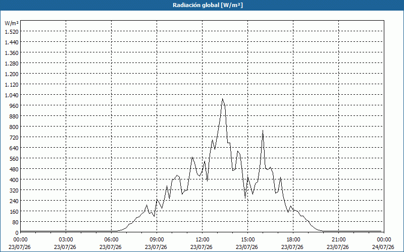Screen dimensions: 404x252
Task: Click the 960 y-axis value
Action: [14, 106]
